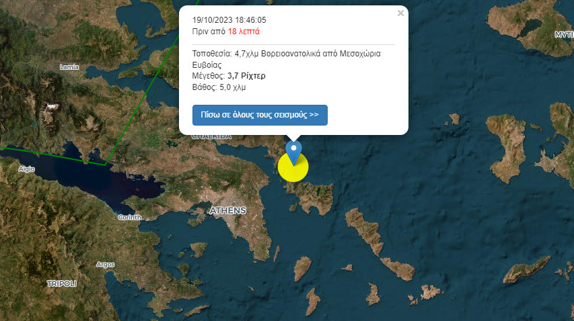Click the 3,7 Ρίχτερ magnitude text

(246, 76)
